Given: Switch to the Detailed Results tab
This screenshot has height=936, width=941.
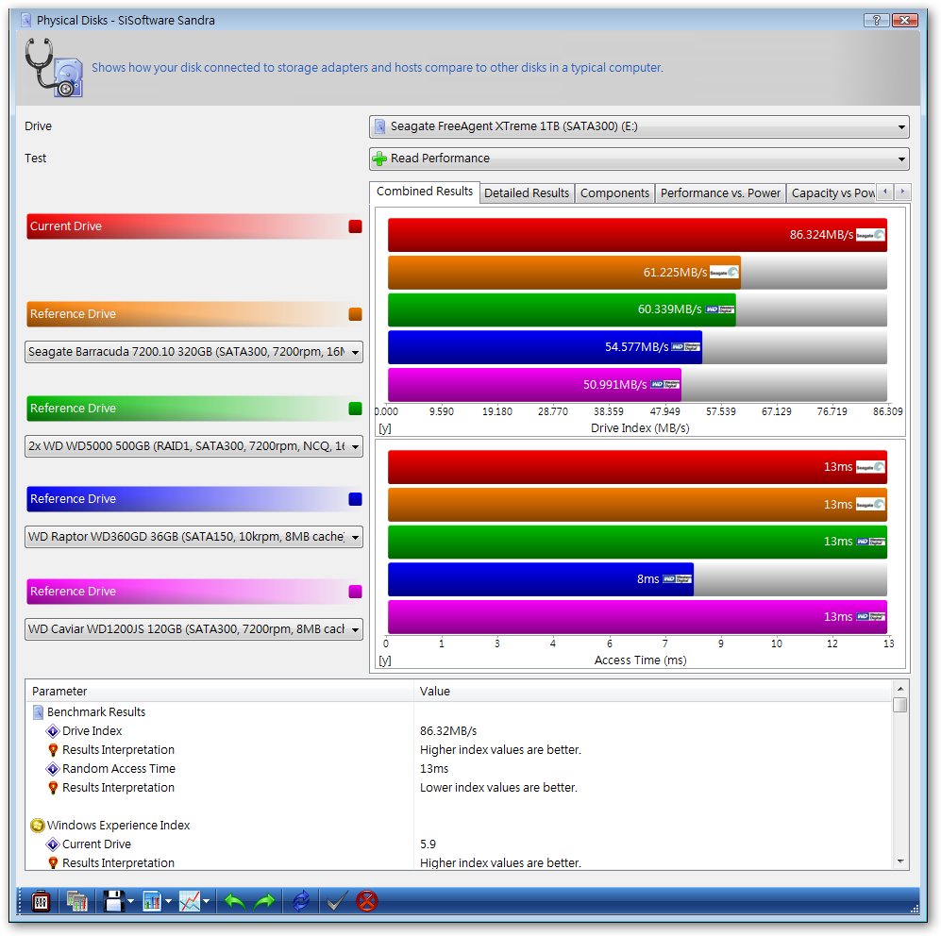Looking at the screenshot, I should (x=527, y=193).
